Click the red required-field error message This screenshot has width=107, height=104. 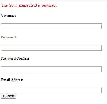pos(29,5)
